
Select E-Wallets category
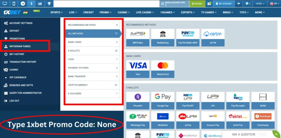click(92, 51)
